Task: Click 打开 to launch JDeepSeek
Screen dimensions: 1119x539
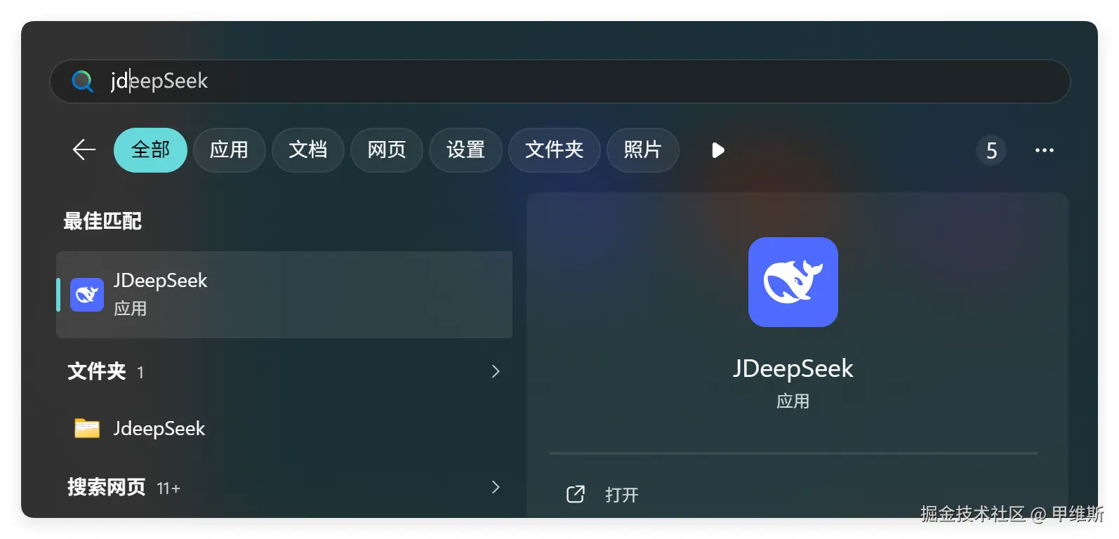Action: (x=622, y=495)
